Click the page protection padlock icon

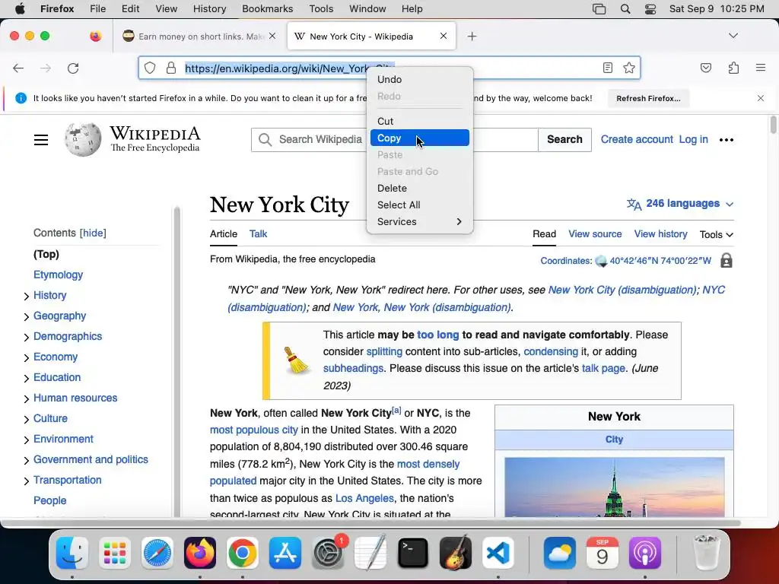pyautogui.click(x=727, y=261)
